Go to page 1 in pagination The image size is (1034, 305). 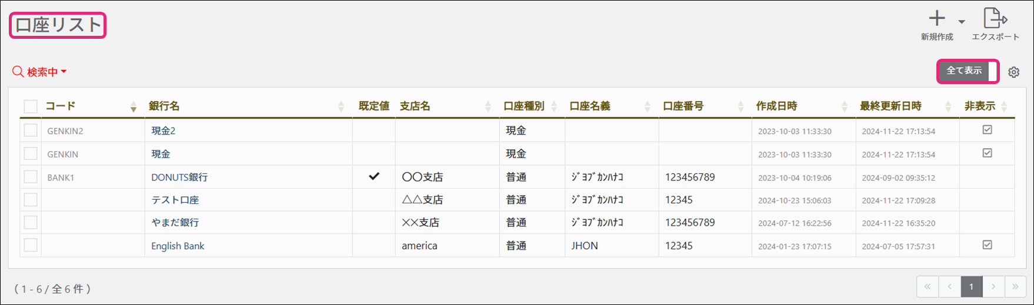coord(971,287)
